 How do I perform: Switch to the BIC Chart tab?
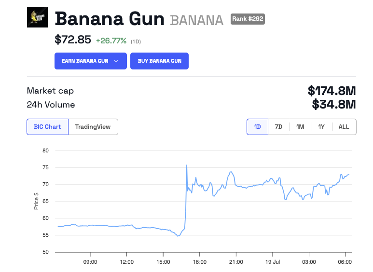(x=47, y=127)
